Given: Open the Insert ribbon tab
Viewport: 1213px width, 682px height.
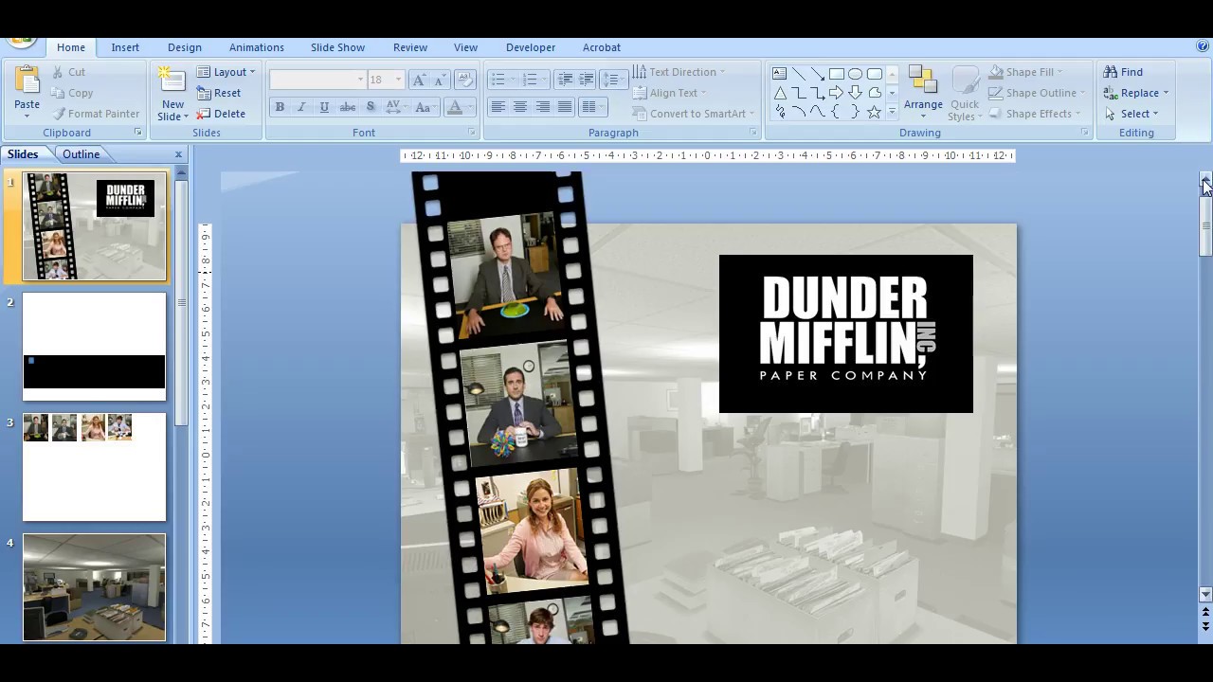Looking at the screenshot, I should (125, 47).
